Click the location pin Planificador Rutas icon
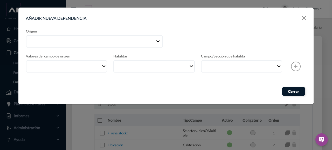The height and width of the screenshot is (150, 332). (9, 104)
